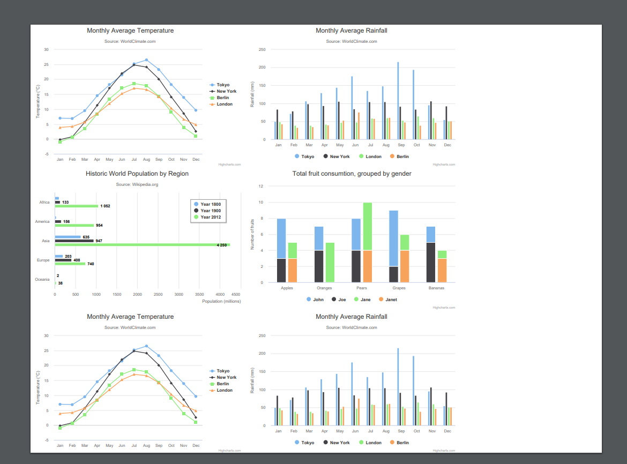Click 'Historic World Population by Region' title
The image size is (627, 464).
pos(137,174)
